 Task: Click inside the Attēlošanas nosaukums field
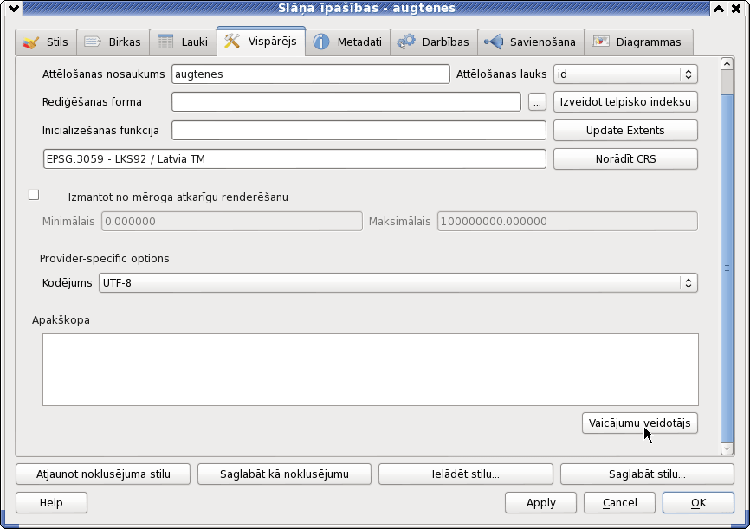[x=310, y=74]
